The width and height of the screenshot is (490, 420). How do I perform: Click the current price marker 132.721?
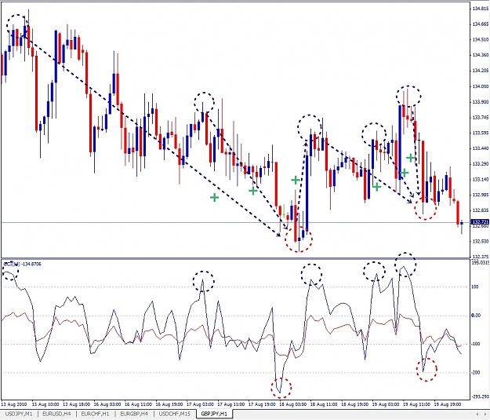click(x=481, y=222)
